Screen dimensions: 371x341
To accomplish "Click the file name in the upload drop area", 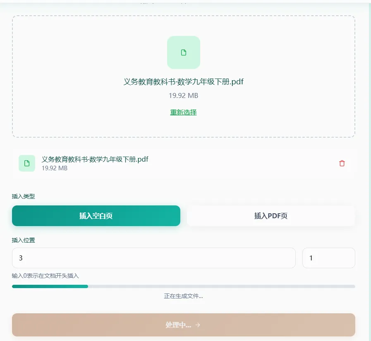I will tap(183, 82).
